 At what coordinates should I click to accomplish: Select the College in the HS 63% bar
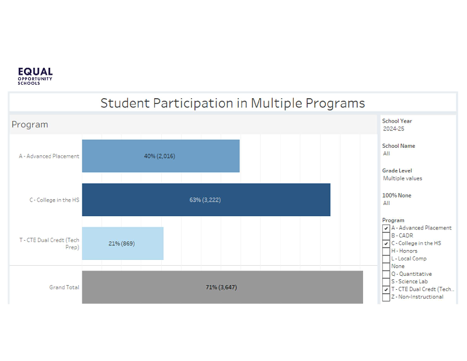pyautogui.click(x=206, y=200)
